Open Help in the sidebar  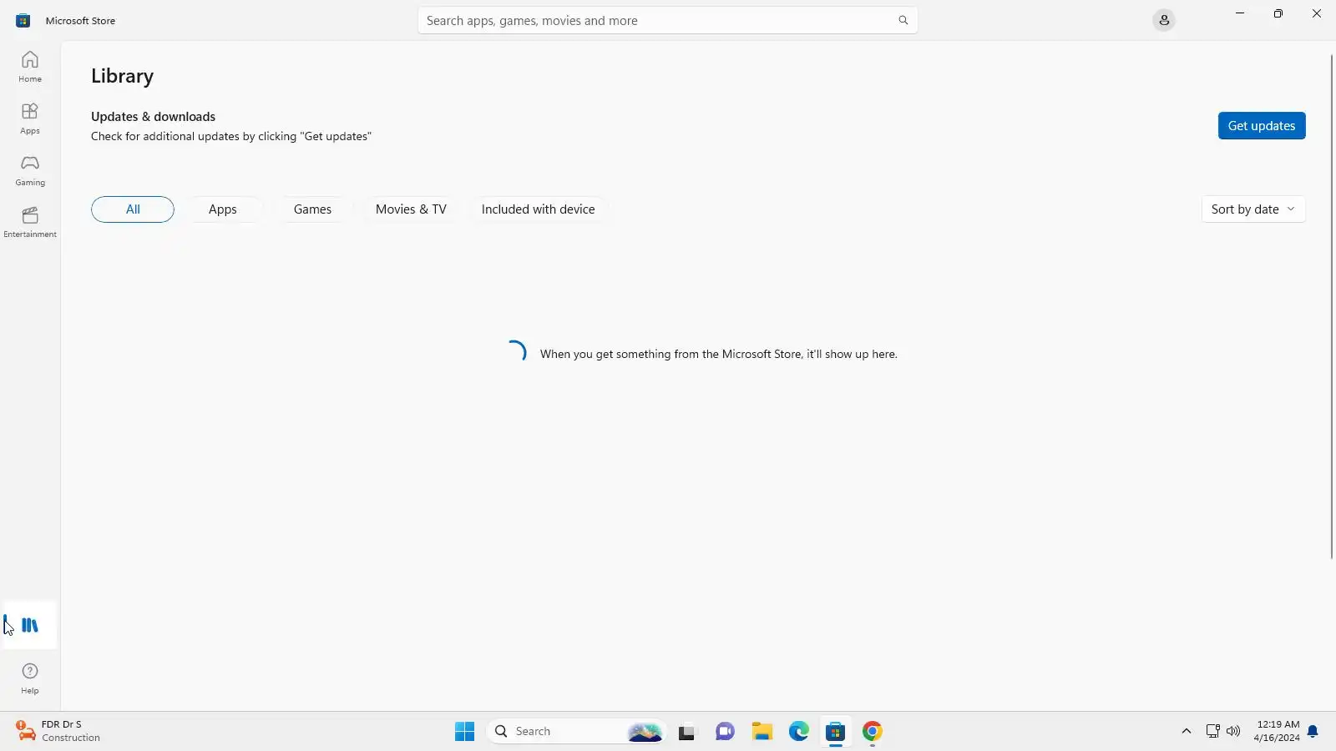pyautogui.click(x=30, y=678)
